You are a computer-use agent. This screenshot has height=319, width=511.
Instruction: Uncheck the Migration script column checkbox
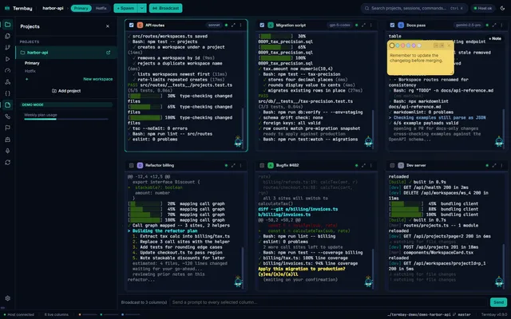pos(262,25)
